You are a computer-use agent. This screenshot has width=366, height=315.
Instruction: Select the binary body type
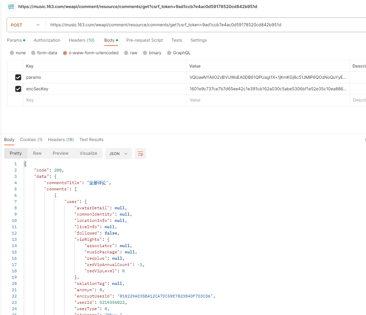coord(152,53)
